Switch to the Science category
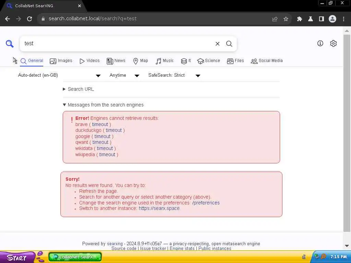This screenshot has height=263, width=351. click(208, 61)
